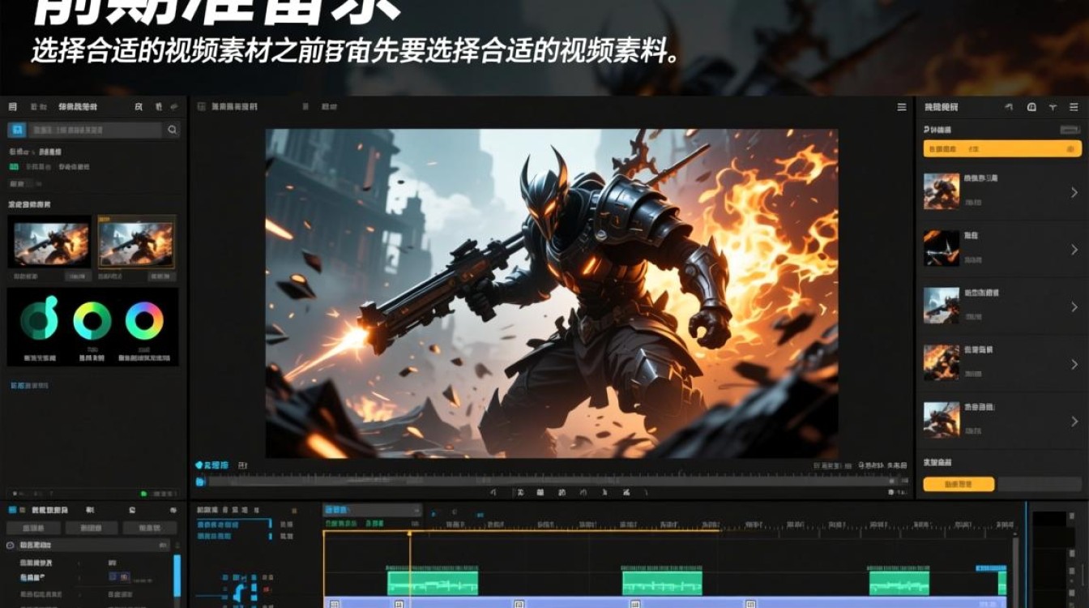Open the timeline dropdown above the tracks

click(373, 510)
